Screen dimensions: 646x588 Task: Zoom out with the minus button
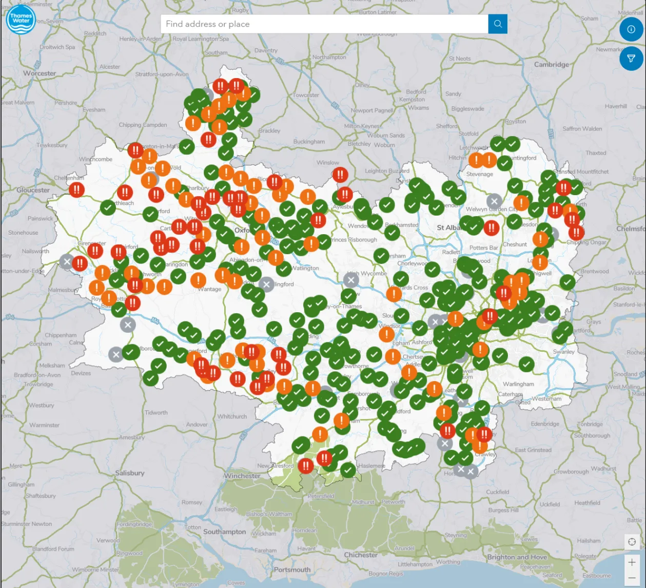coord(632,578)
